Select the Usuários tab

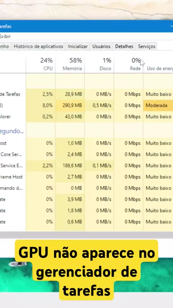coord(101,47)
